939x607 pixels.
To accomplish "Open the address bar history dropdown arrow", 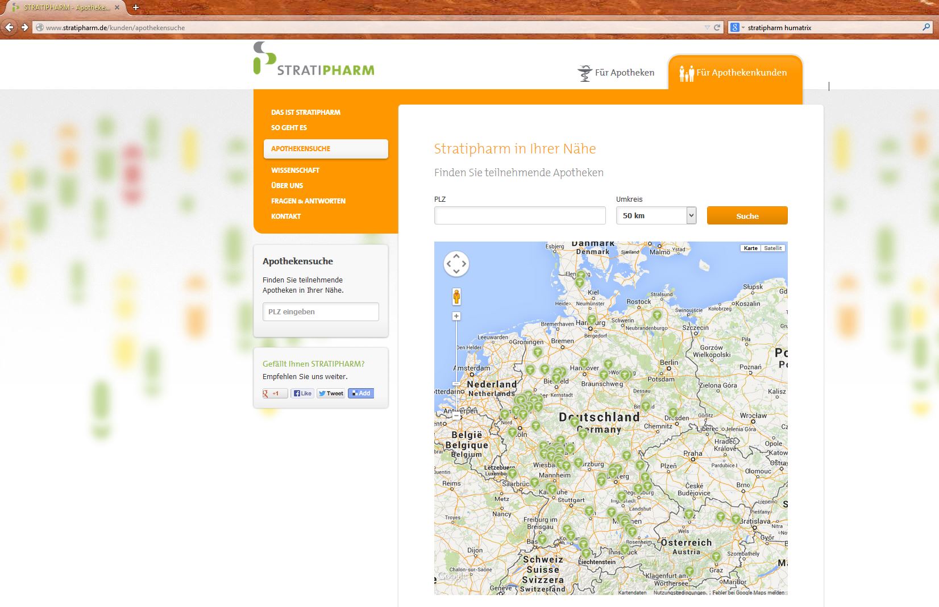I will [x=707, y=27].
